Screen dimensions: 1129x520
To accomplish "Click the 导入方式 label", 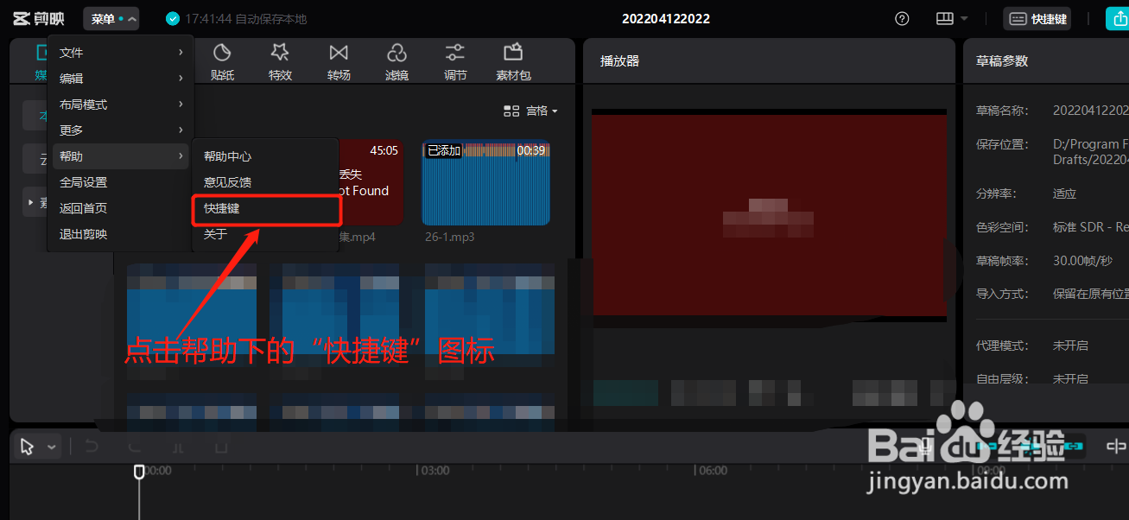I will [x=1003, y=294].
